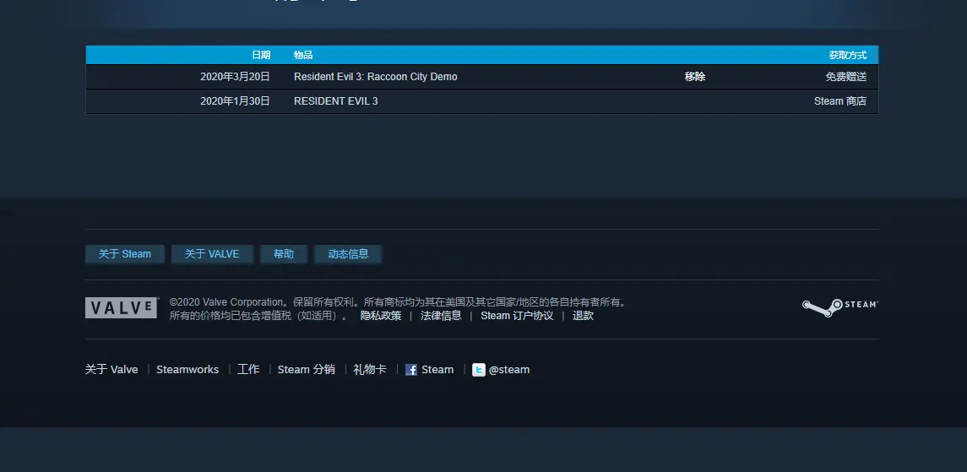Click 移除 for Raccoon City Demo
Viewport: 967px width, 472px height.
[x=694, y=76]
